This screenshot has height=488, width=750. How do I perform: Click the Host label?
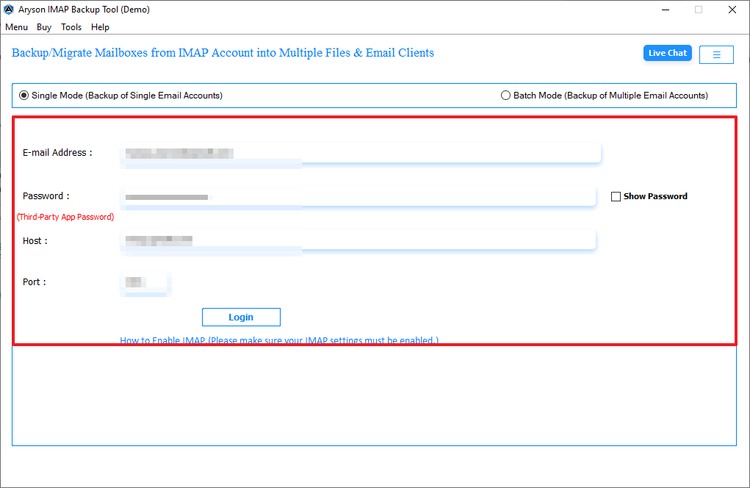click(35, 240)
